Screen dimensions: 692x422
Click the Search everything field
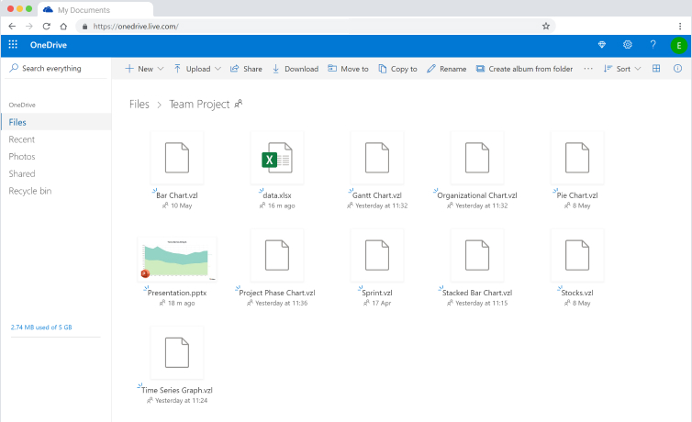pyautogui.click(x=58, y=69)
